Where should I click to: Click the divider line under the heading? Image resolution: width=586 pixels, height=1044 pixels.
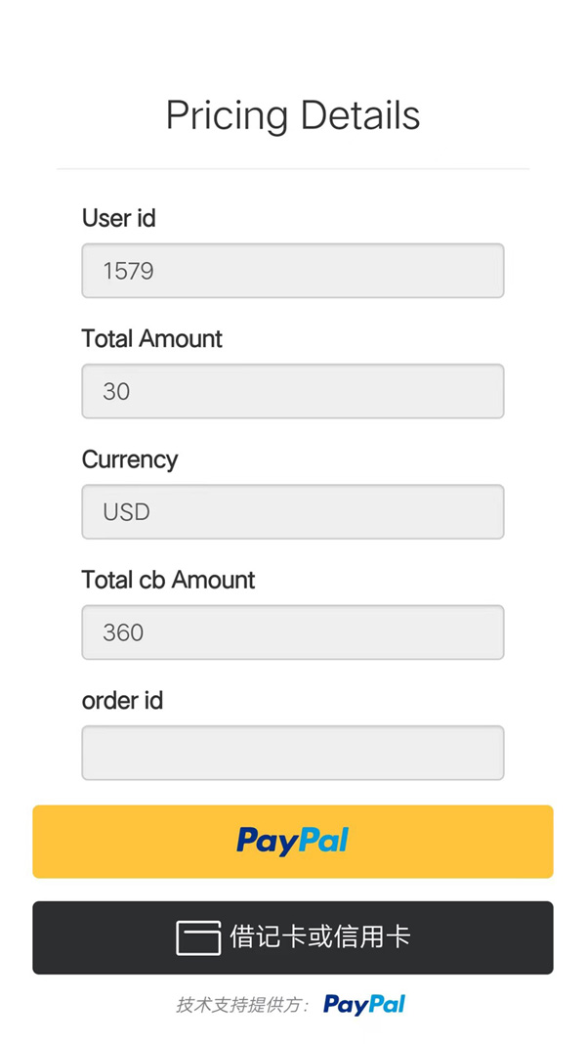[x=293, y=169]
